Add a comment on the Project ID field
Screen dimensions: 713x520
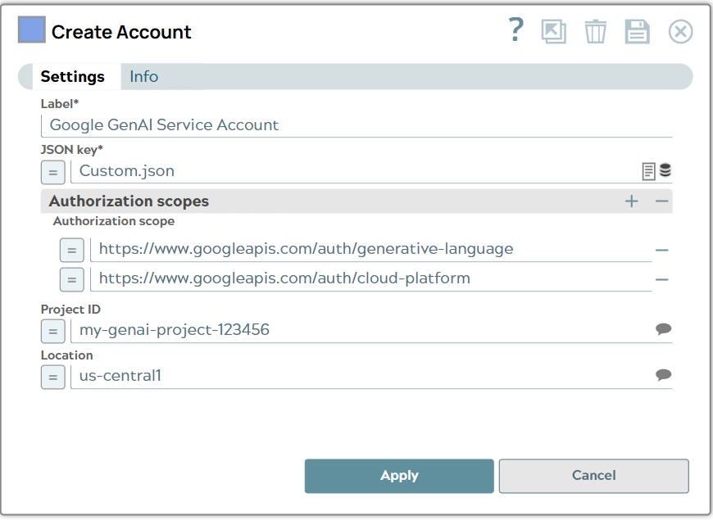(x=663, y=328)
